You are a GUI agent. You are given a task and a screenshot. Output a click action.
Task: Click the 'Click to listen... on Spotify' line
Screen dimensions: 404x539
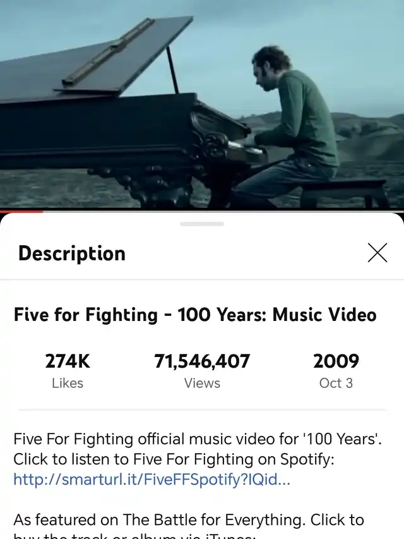tap(174, 459)
